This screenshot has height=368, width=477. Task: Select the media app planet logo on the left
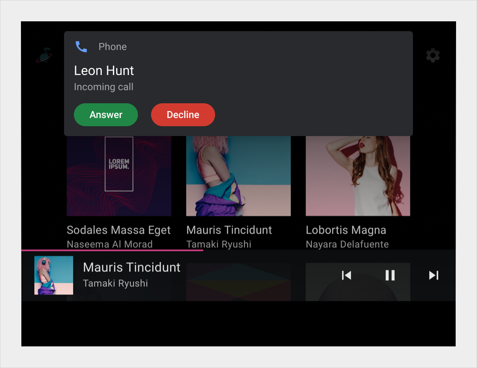pos(43,55)
